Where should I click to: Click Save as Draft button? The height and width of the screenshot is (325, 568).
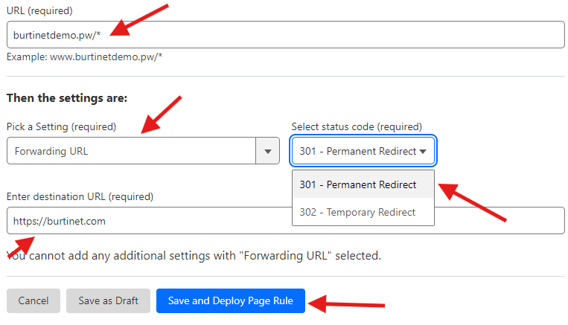point(108,300)
